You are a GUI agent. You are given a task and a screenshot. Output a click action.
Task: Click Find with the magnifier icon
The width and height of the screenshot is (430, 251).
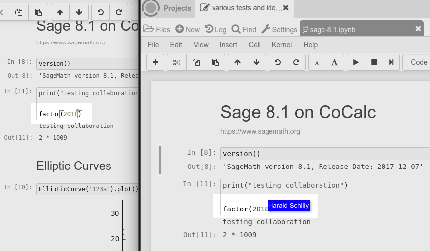click(244, 29)
